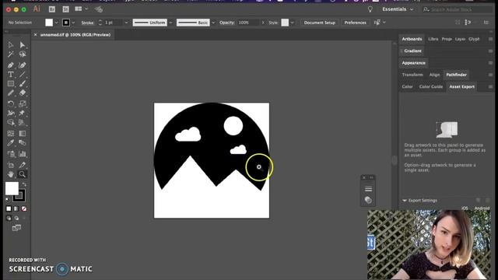
Task: Switch to the Color Guide tab
Action: [430, 86]
